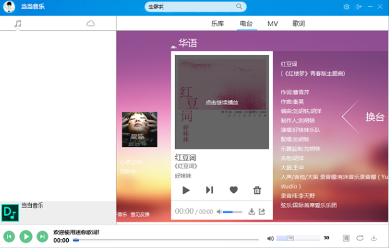Image resolution: width=389 pixels, height=248 pixels.
Task: Toggle loop playback mode icon
Action: coord(360,238)
